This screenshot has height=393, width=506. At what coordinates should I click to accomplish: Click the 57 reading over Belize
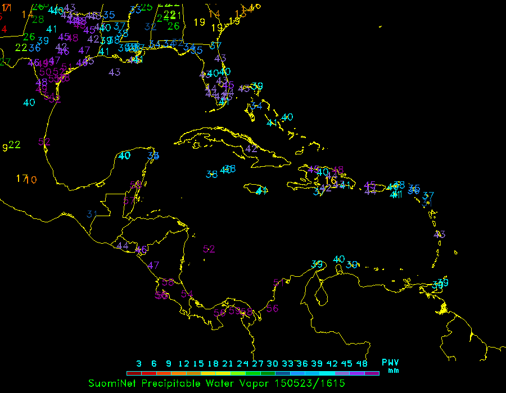point(129,201)
